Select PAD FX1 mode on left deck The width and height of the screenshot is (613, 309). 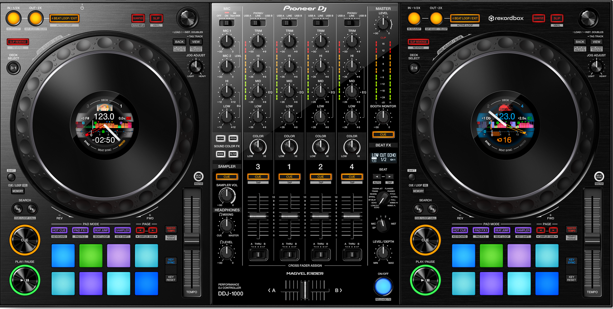[x=80, y=230]
